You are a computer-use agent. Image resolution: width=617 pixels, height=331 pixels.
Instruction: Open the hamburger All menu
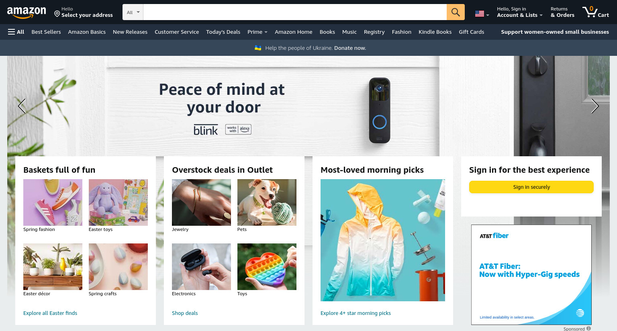click(x=16, y=32)
